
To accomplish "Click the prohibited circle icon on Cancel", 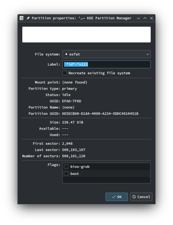I will (134, 197).
